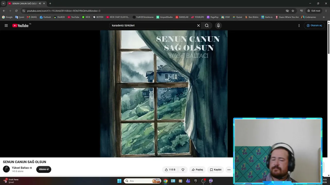Open the Gizli mod incognito indicator

tap(313, 11)
